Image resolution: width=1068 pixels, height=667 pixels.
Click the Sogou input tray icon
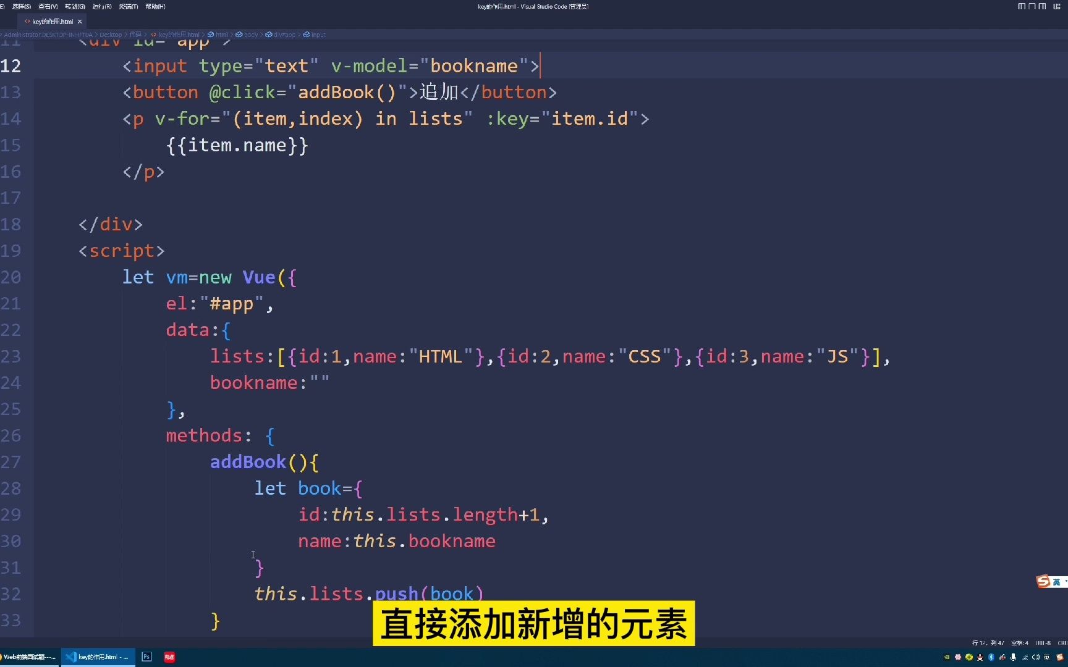(x=1059, y=657)
